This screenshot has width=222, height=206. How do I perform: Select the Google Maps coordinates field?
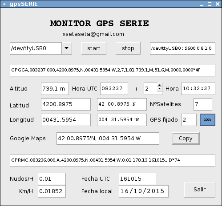click(x=108, y=139)
